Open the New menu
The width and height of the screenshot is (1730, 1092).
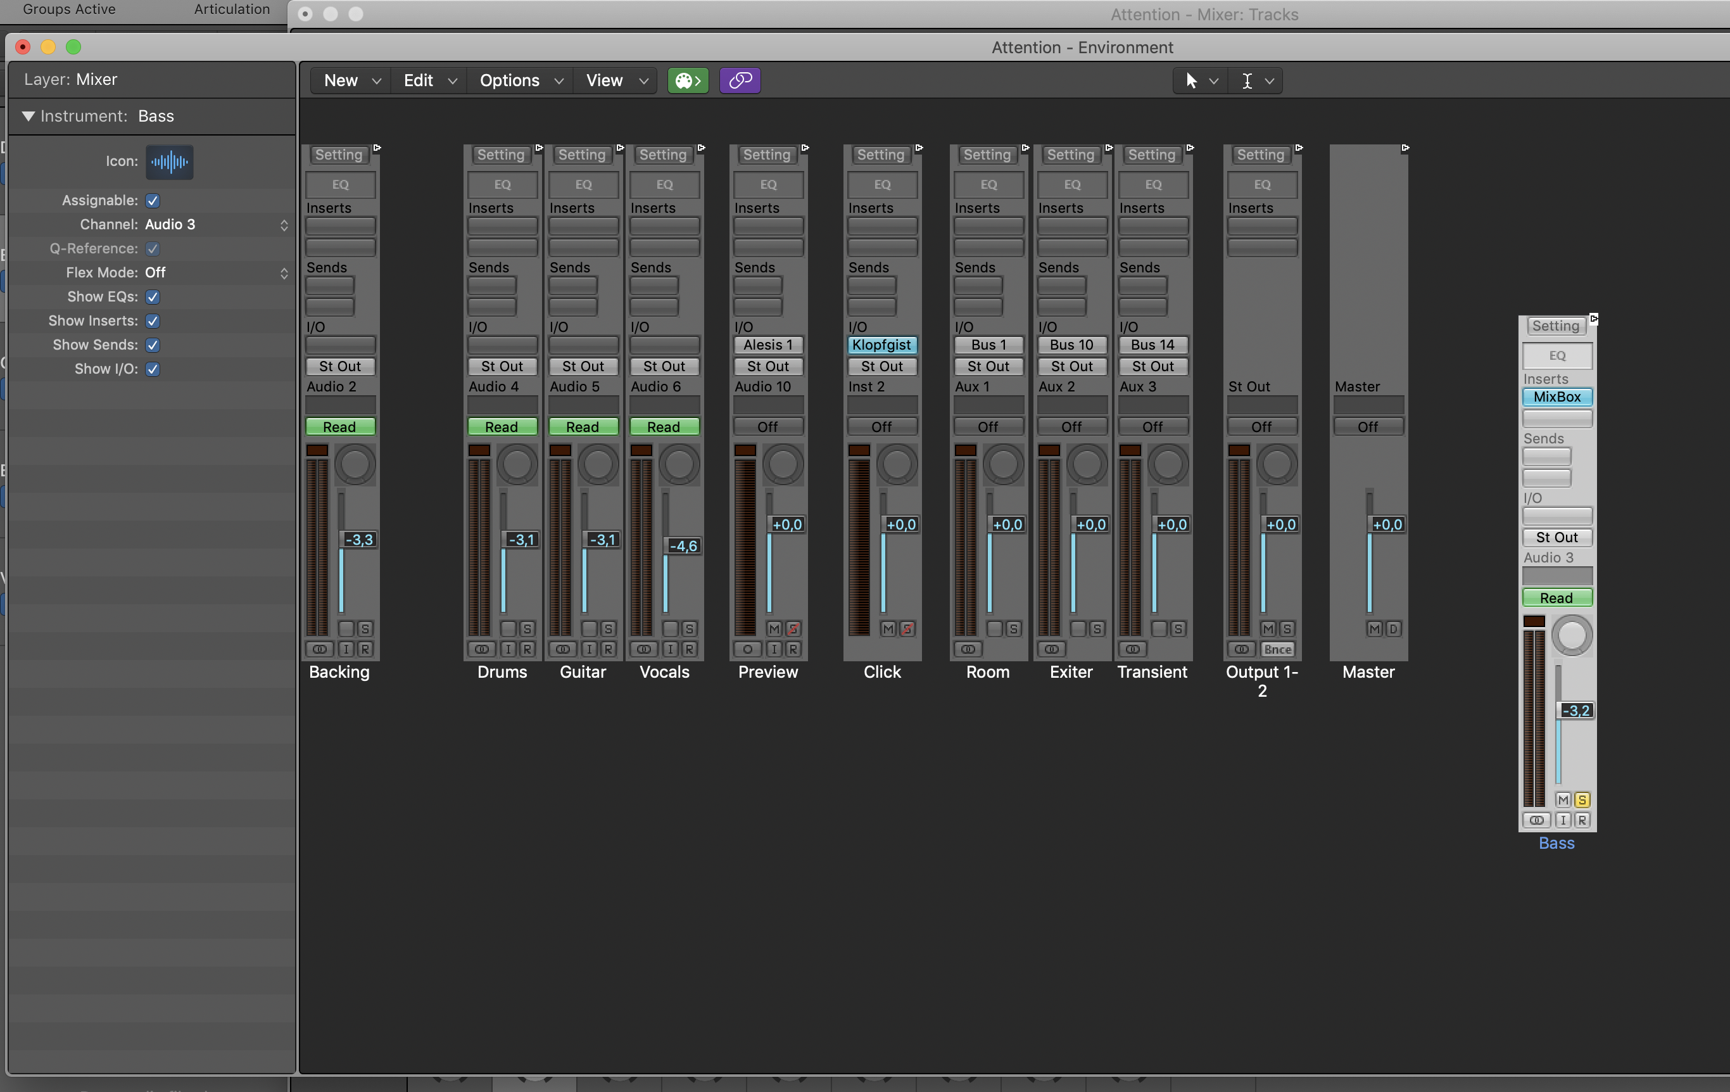tap(351, 80)
